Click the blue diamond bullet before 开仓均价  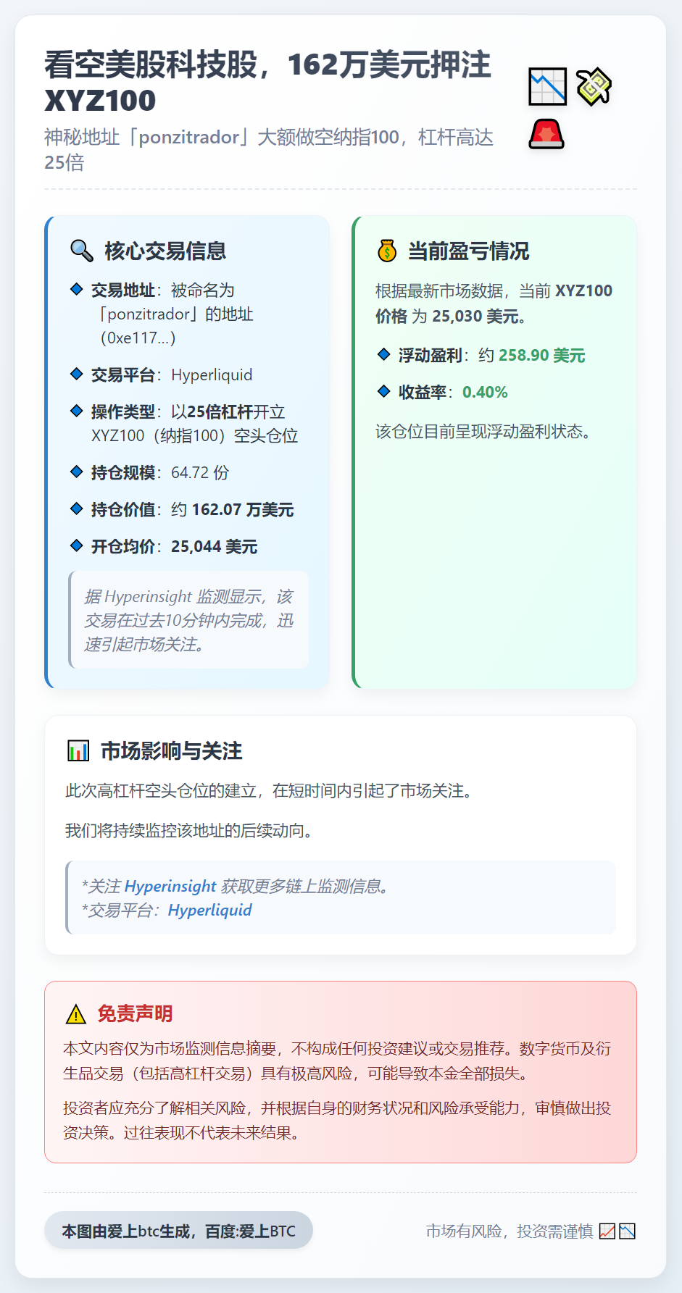(x=76, y=545)
